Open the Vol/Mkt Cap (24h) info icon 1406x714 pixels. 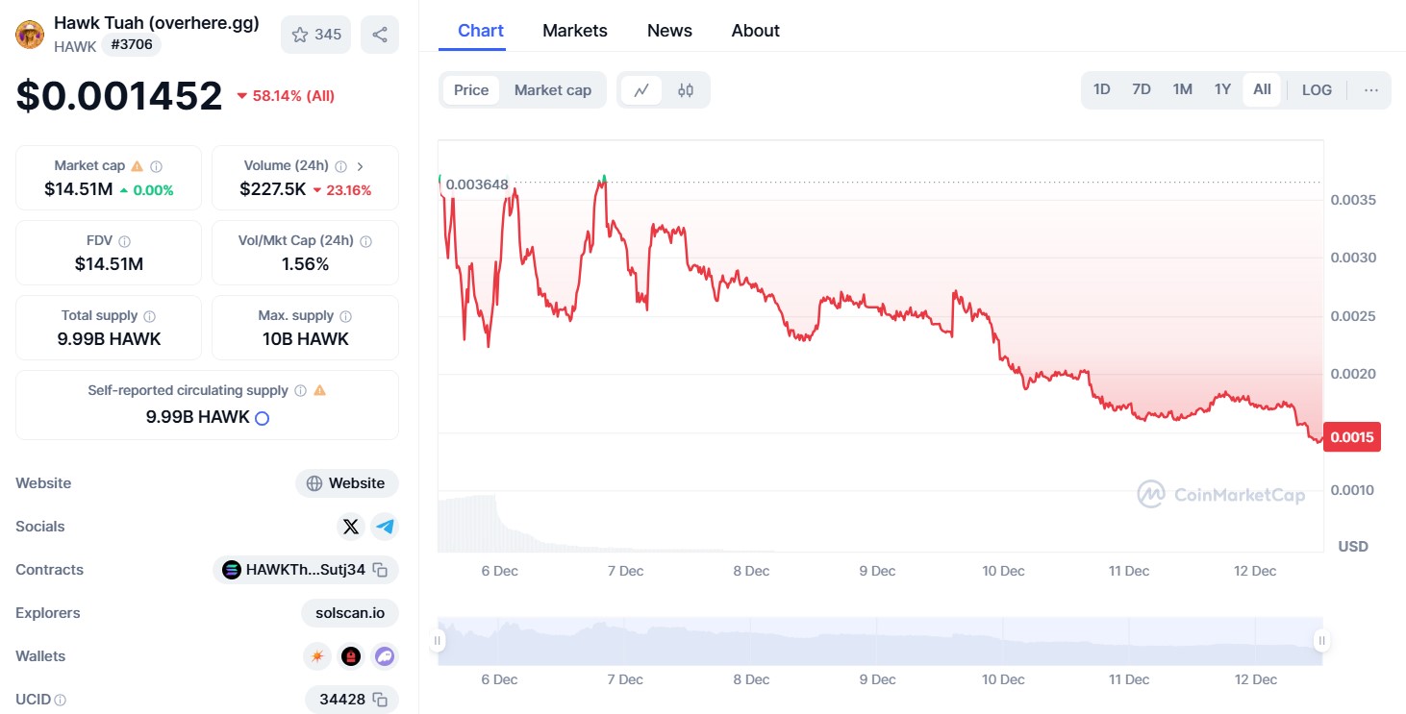pos(365,241)
